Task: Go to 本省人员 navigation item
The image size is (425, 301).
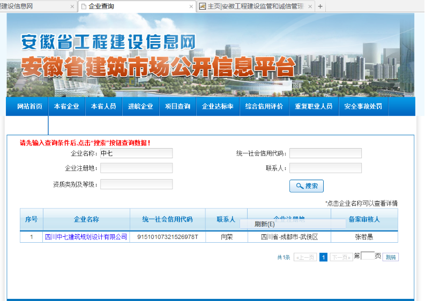Action: pos(103,106)
